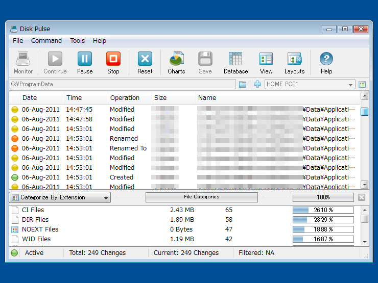
Task: Click the Help question mark icon
Action: point(326,60)
